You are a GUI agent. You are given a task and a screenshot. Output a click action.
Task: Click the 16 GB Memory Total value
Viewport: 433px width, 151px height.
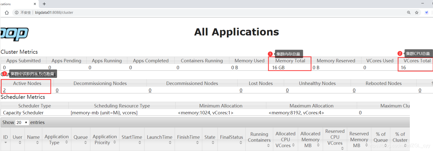(278, 67)
